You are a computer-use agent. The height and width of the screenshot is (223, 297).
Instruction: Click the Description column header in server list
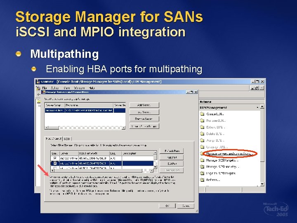coord(89,105)
